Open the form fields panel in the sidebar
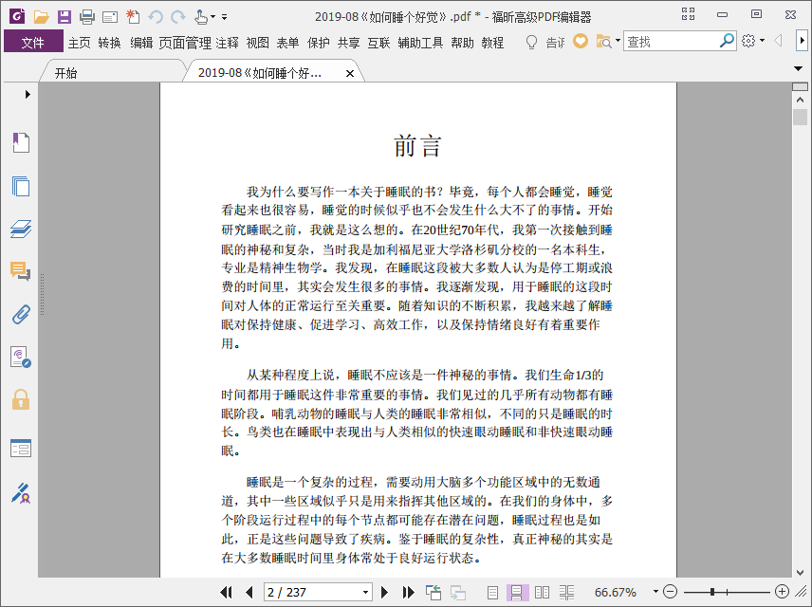Viewport: 812px width, 607px height. coord(21,449)
